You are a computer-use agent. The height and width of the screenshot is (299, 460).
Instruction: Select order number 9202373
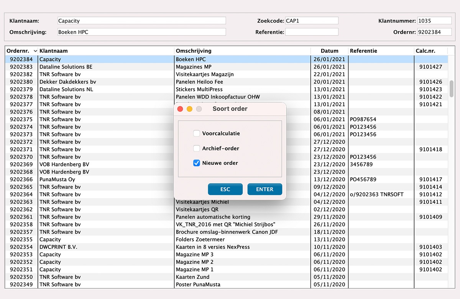pyautogui.click(x=21, y=134)
